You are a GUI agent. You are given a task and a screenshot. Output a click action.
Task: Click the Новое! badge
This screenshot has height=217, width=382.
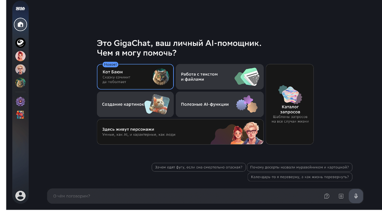[x=110, y=64]
